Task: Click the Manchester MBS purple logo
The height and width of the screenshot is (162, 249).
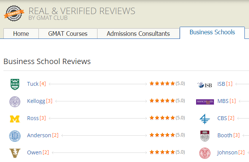Action: coord(204,101)
